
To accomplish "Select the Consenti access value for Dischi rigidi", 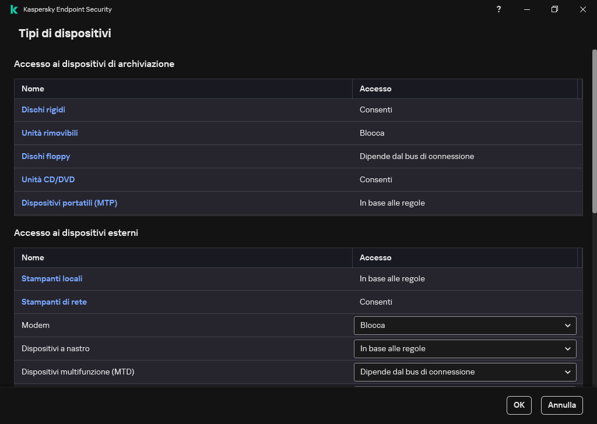I will (375, 109).
